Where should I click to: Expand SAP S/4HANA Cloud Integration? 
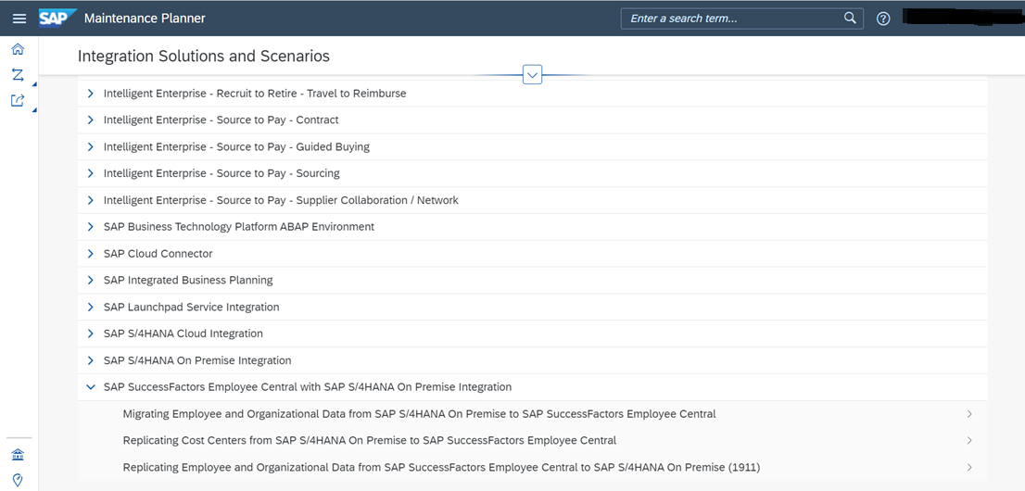tap(90, 334)
